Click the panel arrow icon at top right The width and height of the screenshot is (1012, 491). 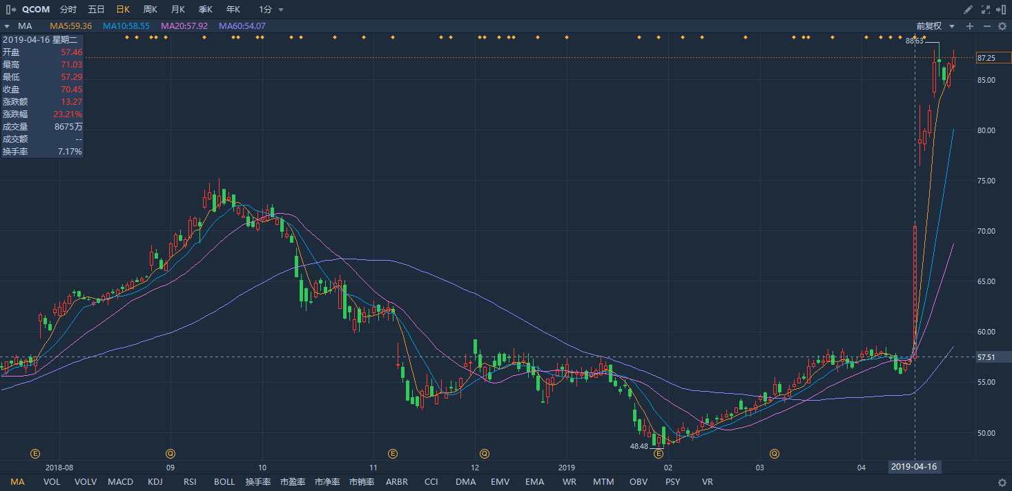[1002, 10]
